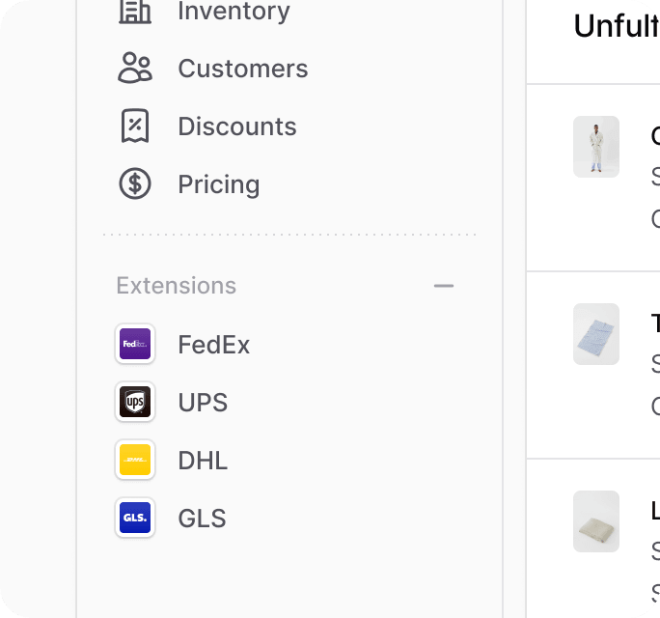Open the beige folded linen thumbnail
Image resolution: width=660 pixels, height=618 pixels.
596,521
